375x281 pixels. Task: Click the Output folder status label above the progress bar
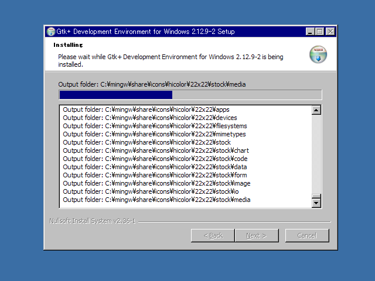(x=152, y=84)
